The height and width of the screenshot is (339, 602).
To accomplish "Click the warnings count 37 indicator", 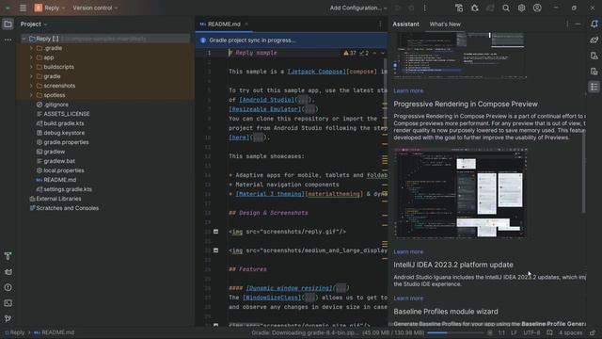I will click(x=350, y=53).
